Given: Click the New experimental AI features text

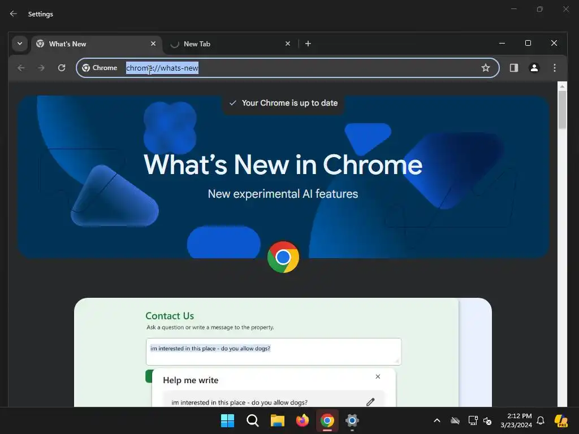Looking at the screenshot, I should click(x=283, y=194).
